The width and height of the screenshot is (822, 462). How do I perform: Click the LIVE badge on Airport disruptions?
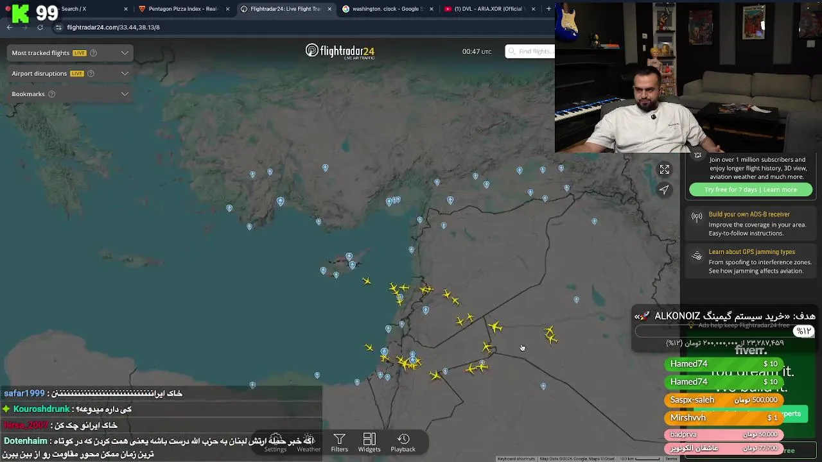[76, 73]
